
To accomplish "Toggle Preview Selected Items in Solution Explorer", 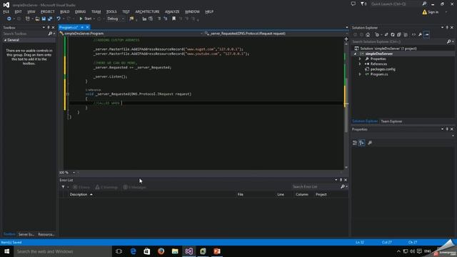I will (426, 35).
